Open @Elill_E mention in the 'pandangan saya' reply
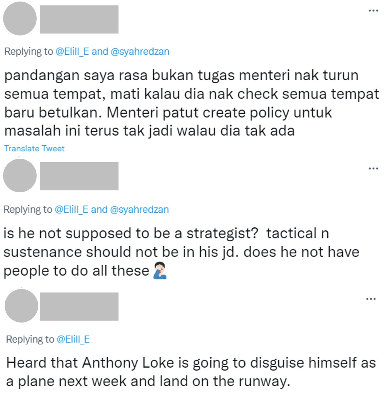This screenshot has height=400, width=386. pos(72,52)
